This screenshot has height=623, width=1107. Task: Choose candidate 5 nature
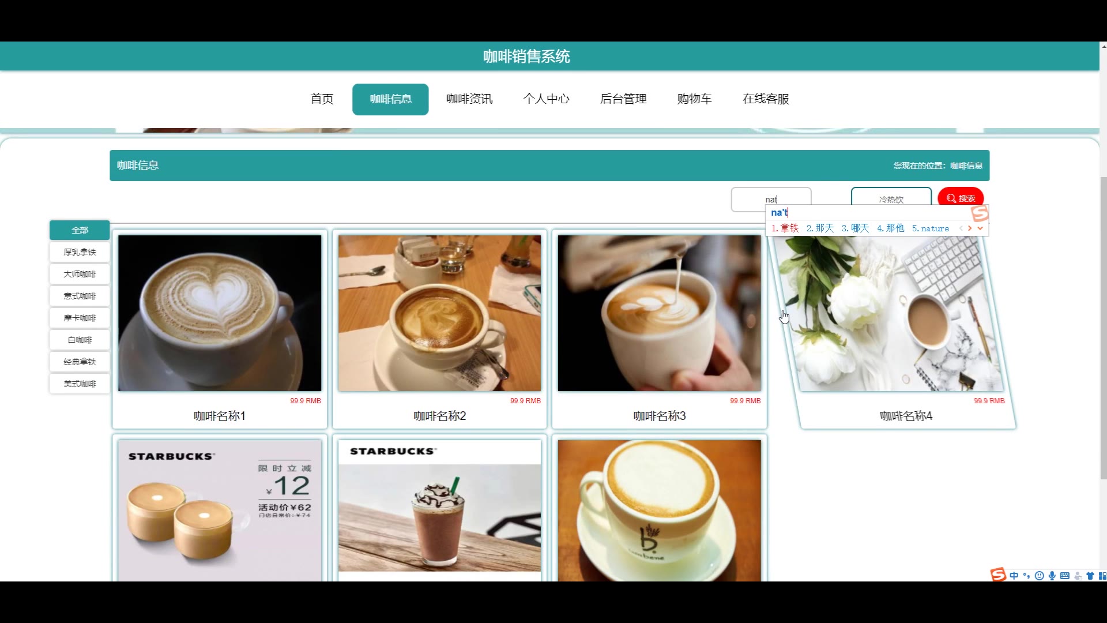click(x=930, y=228)
